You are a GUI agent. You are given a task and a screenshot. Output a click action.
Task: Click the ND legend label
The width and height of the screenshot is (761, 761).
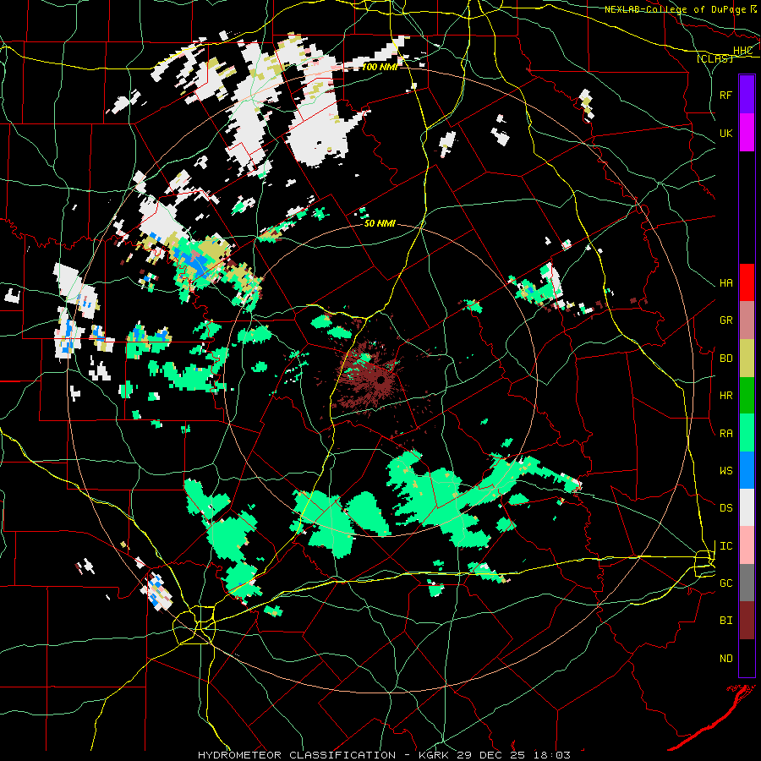tap(725, 659)
